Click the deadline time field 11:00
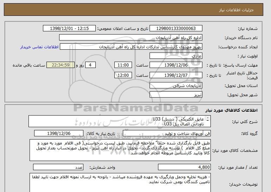The image size is (271, 192). click(x=123, y=65)
